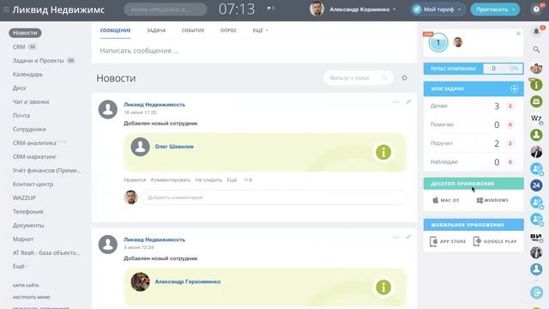Click the info icon on Александр Герасименко card

point(383,288)
